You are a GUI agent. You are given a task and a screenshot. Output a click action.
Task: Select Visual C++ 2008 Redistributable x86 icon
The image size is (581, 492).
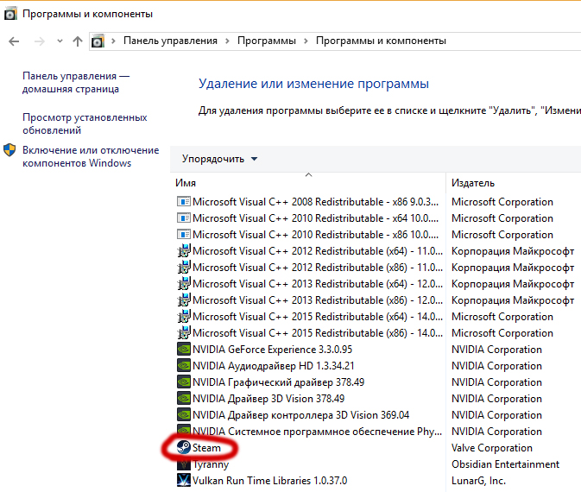click(x=184, y=201)
